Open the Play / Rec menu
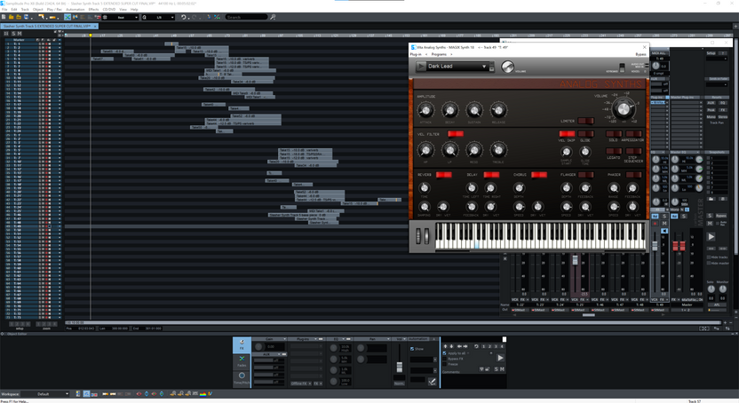The width and height of the screenshot is (739, 403). (54, 10)
